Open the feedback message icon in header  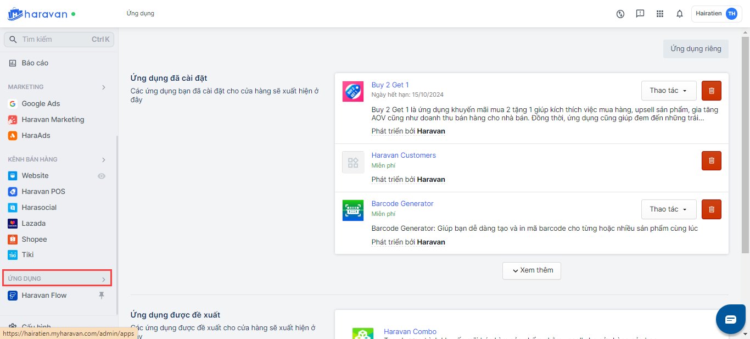(x=640, y=14)
